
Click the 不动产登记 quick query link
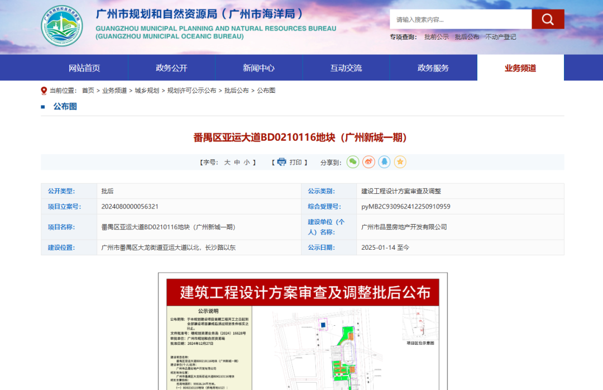pos(500,37)
